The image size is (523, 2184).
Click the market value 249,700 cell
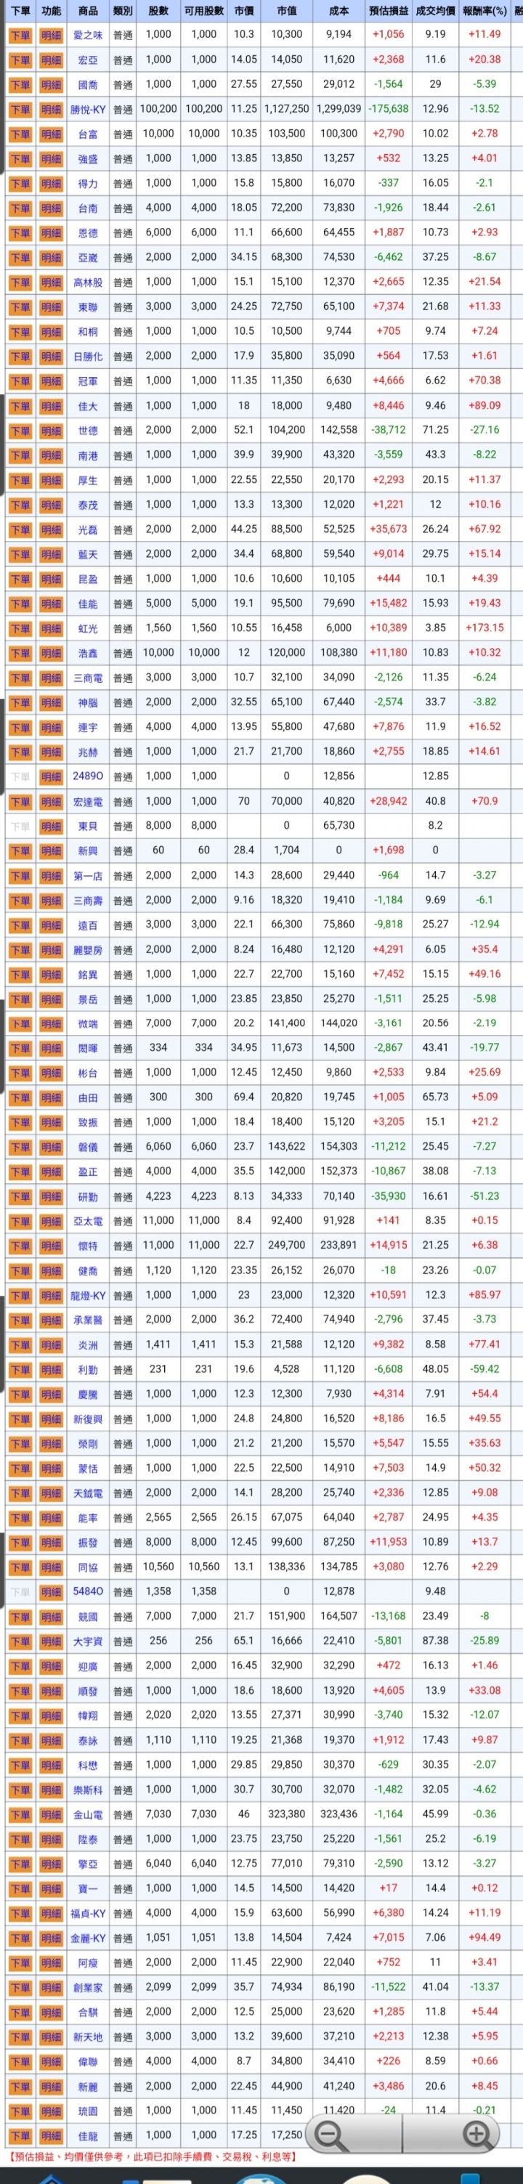(x=286, y=1246)
